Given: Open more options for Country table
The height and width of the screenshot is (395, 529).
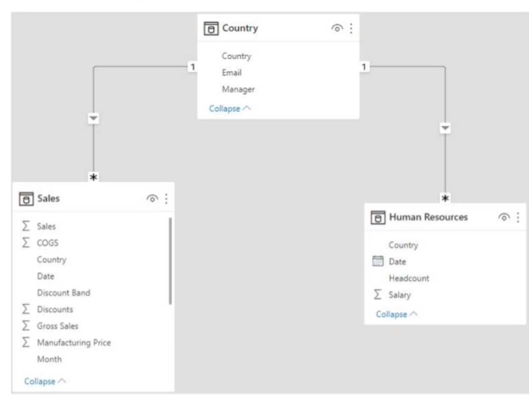Looking at the screenshot, I should pos(351,28).
